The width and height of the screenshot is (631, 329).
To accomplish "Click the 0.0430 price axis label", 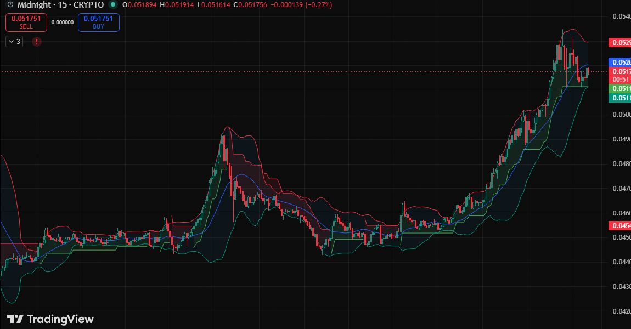I will [621, 287].
